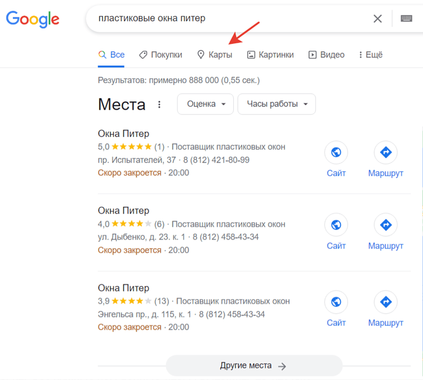Open website globe icon for ул. Дыбенко listing
The width and height of the screenshot is (423, 380).
[x=336, y=225]
